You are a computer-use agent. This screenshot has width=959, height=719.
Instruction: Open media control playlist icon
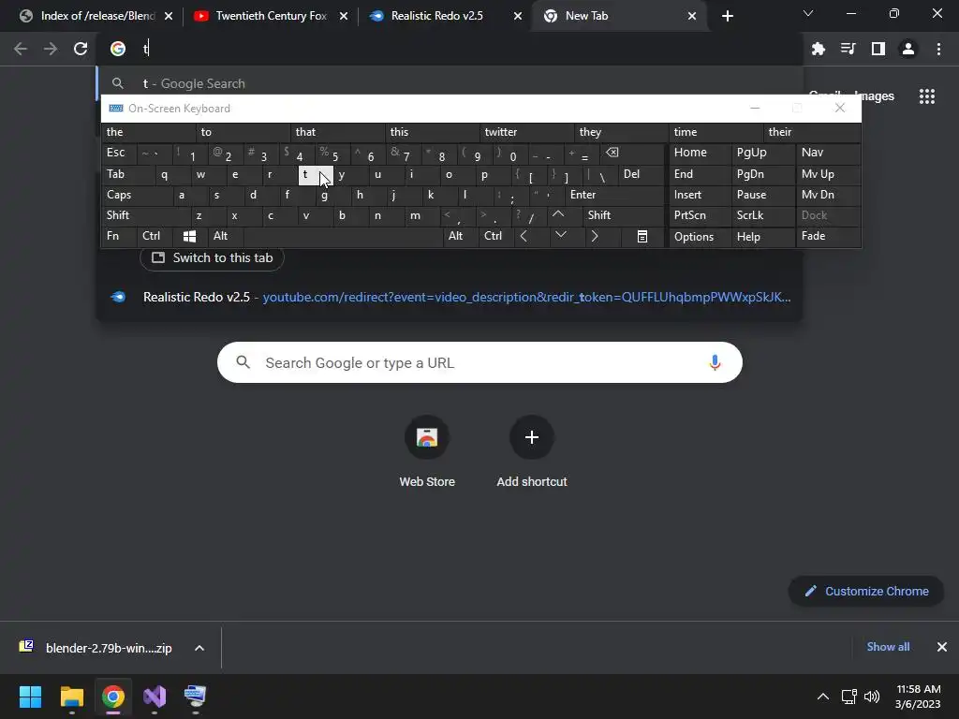pyautogui.click(x=848, y=49)
